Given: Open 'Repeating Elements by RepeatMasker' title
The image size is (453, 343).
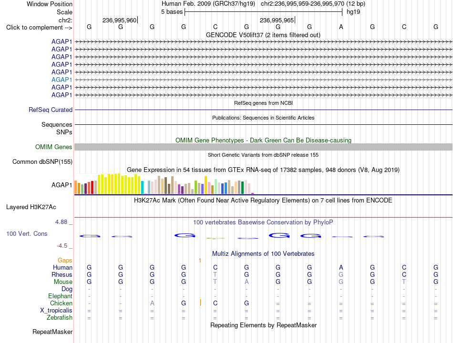Looking at the screenshot, I should pyautogui.click(x=263, y=325).
